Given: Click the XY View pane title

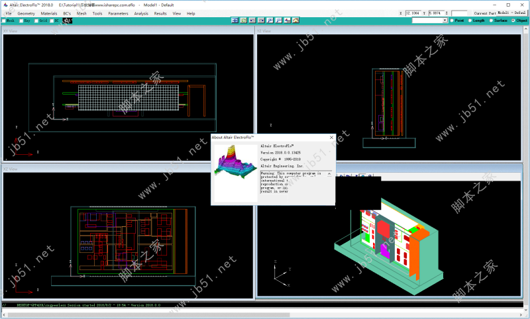Looking at the screenshot, I should point(11,30).
